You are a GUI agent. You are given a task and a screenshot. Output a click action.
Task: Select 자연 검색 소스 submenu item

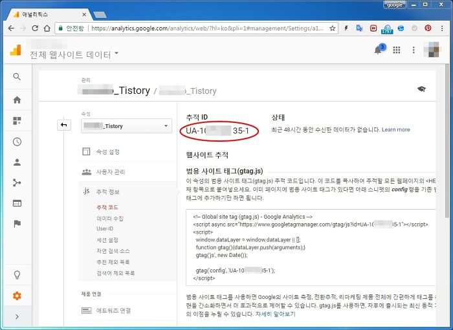coord(113,251)
